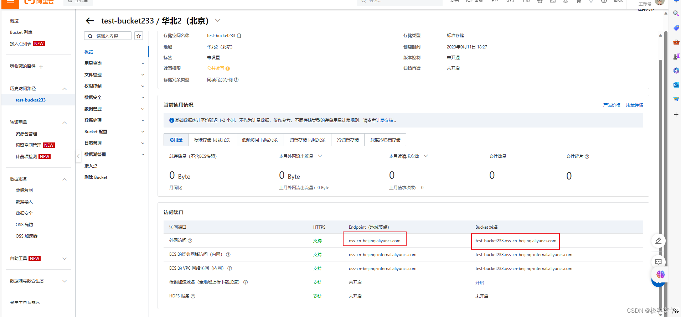Switch to 低频访问-同城冗余 tab
Screen dimensions: 681x317
click(260, 140)
